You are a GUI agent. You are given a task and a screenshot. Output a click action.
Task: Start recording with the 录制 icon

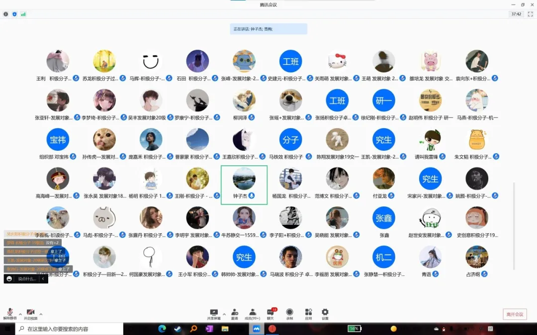click(289, 313)
